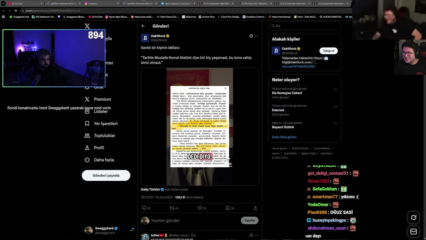The width and height of the screenshot is (426, 240).
Task: Open more options for Beyazıt Öztürk trend
Action: coord(335,123)
